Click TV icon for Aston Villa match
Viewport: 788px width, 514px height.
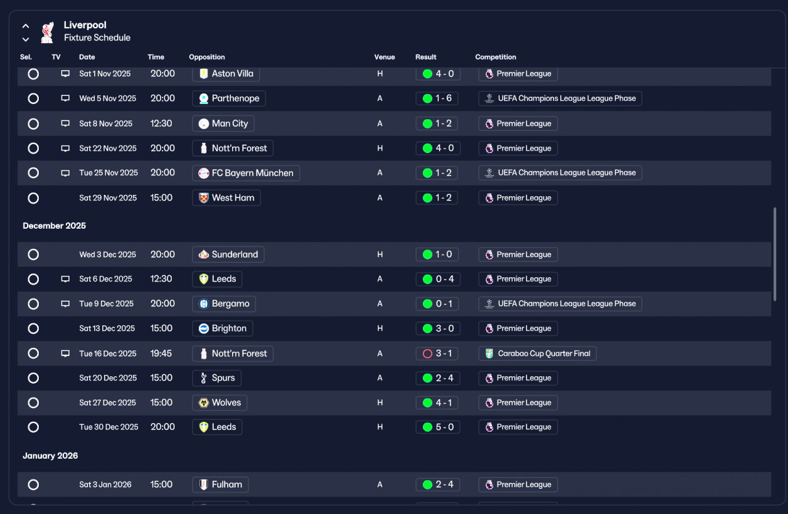(65, 74)
